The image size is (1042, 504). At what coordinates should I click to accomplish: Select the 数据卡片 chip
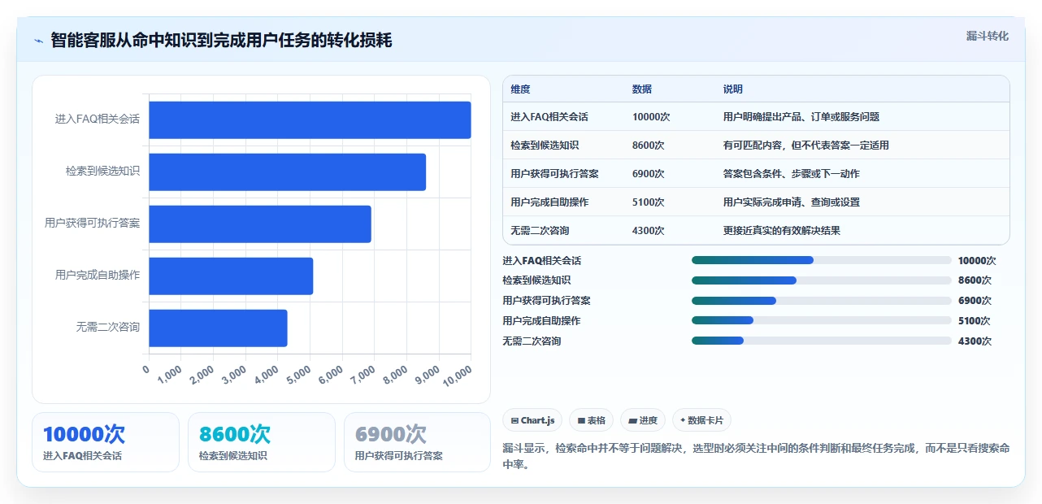[701, 420]
